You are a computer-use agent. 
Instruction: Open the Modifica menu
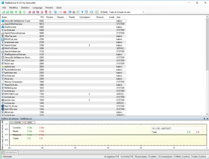click(13, 8)
